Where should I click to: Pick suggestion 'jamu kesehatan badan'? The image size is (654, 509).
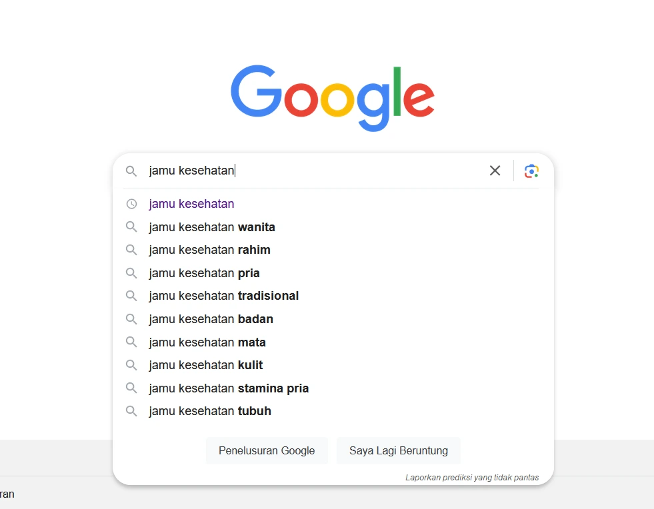[211, 319]
